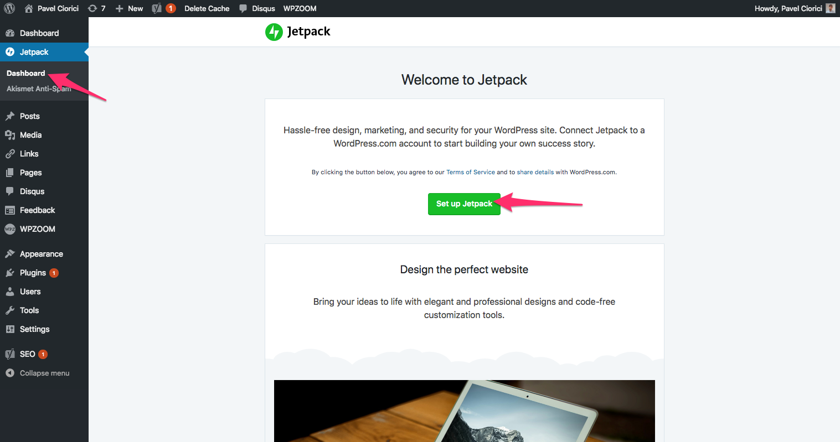Click the Settings sliders icon

[x=10, y=329]
